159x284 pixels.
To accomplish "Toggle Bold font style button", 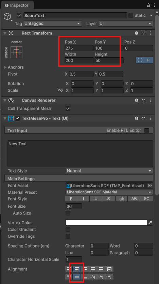I will click(x=71, y=199).
